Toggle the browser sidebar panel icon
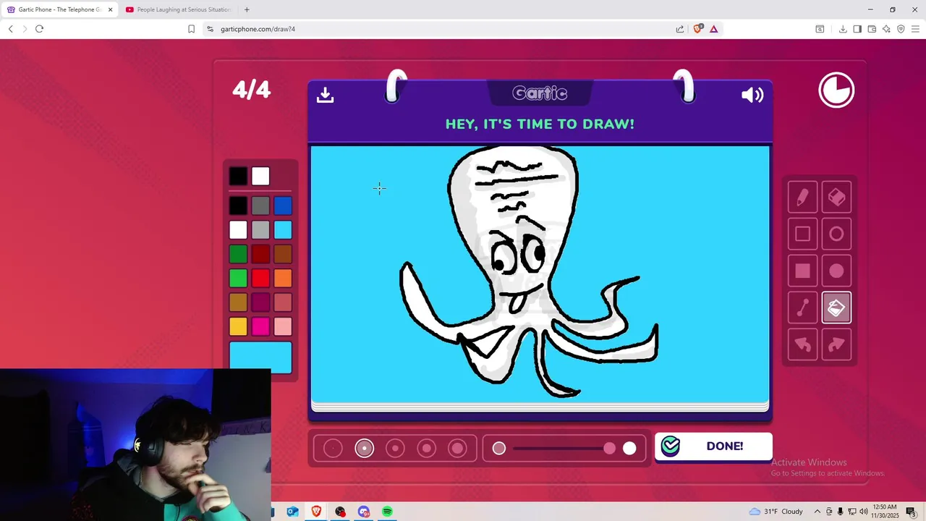 point(857,29)
